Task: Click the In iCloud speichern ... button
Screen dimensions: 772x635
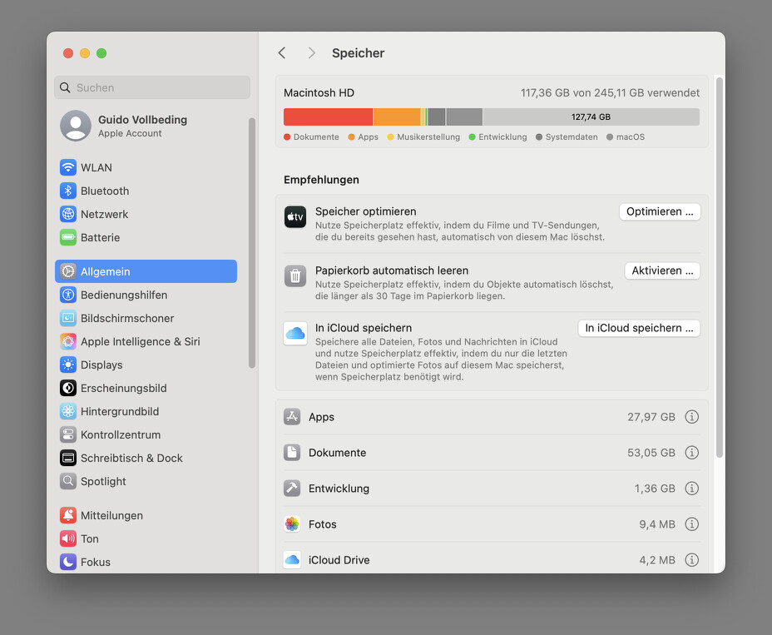Action: (639, 328)
